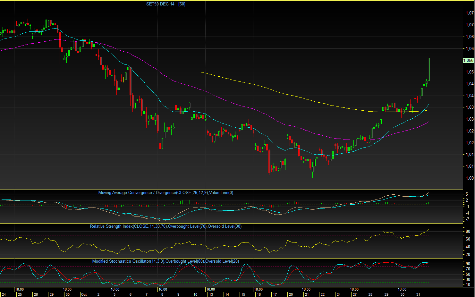Viewport: 475px width, 297px height.
Task: Select the value 60 on the RSI scale
Action: [468, 239]
